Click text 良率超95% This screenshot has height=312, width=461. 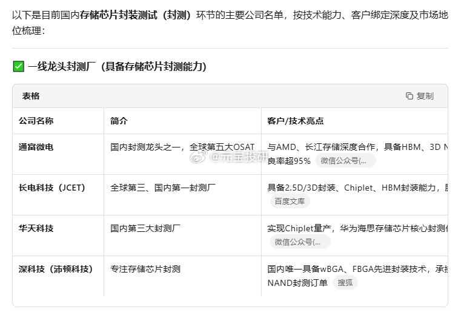[289, 161]
